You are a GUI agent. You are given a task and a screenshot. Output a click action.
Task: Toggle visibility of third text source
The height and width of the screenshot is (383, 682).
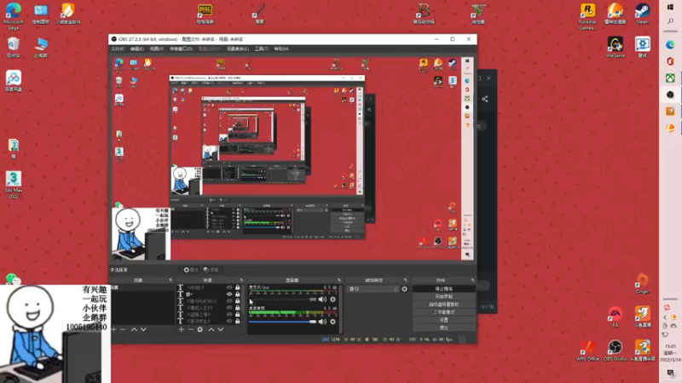click(229, 300)
